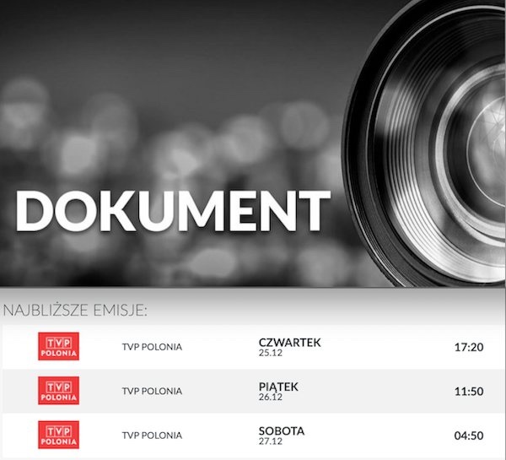
Task: Click the PIĄTEK day label
Action: point(278,387)
